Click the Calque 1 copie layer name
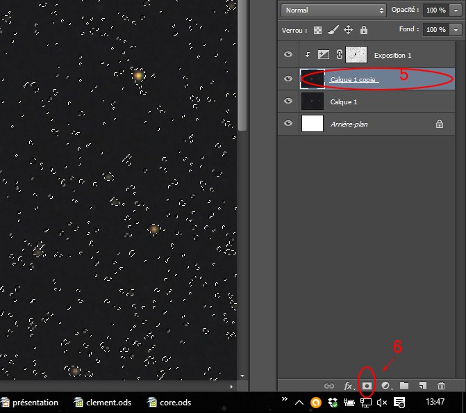The height and width of the screenshot is (413, 466). 353,80
